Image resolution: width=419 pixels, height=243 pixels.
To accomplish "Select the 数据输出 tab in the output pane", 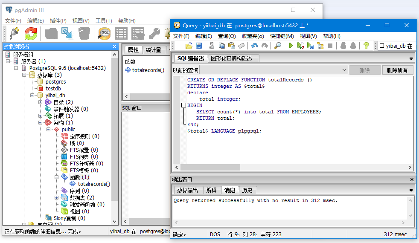I will (188, 190).
